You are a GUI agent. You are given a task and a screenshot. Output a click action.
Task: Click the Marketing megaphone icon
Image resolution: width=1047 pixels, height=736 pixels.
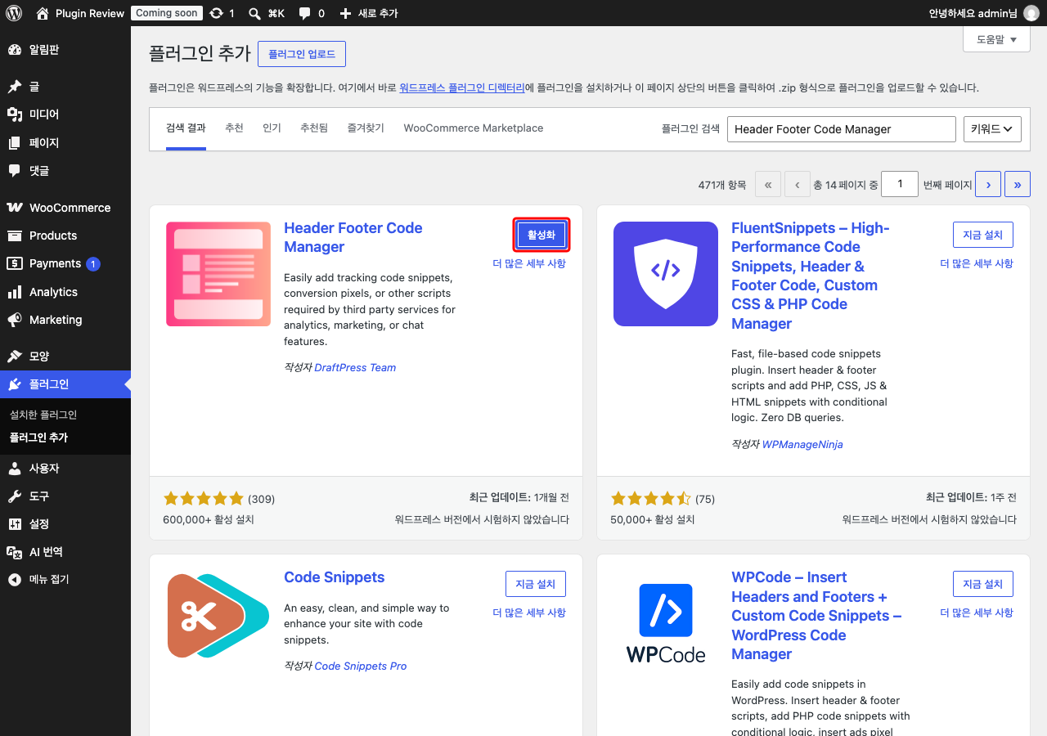click(x=14, y=320)
